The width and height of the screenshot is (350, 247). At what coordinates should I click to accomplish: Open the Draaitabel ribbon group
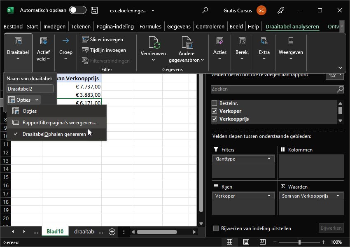tap(18, 53)
